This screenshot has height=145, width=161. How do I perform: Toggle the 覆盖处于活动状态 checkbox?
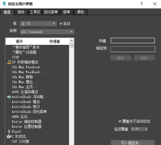coord(120,121)
